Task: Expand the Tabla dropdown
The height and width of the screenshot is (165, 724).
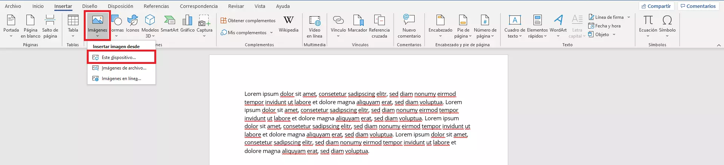Action: click(x=73, y=36)
